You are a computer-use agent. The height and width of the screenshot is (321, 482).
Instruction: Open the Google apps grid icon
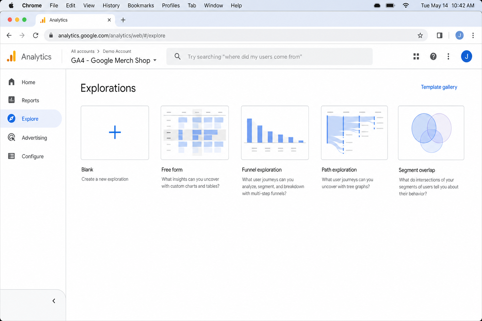pyautogui.click(x=416, y=56)
